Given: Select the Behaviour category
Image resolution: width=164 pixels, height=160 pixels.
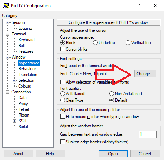Looking at the screenshot, I should (27, 69).
